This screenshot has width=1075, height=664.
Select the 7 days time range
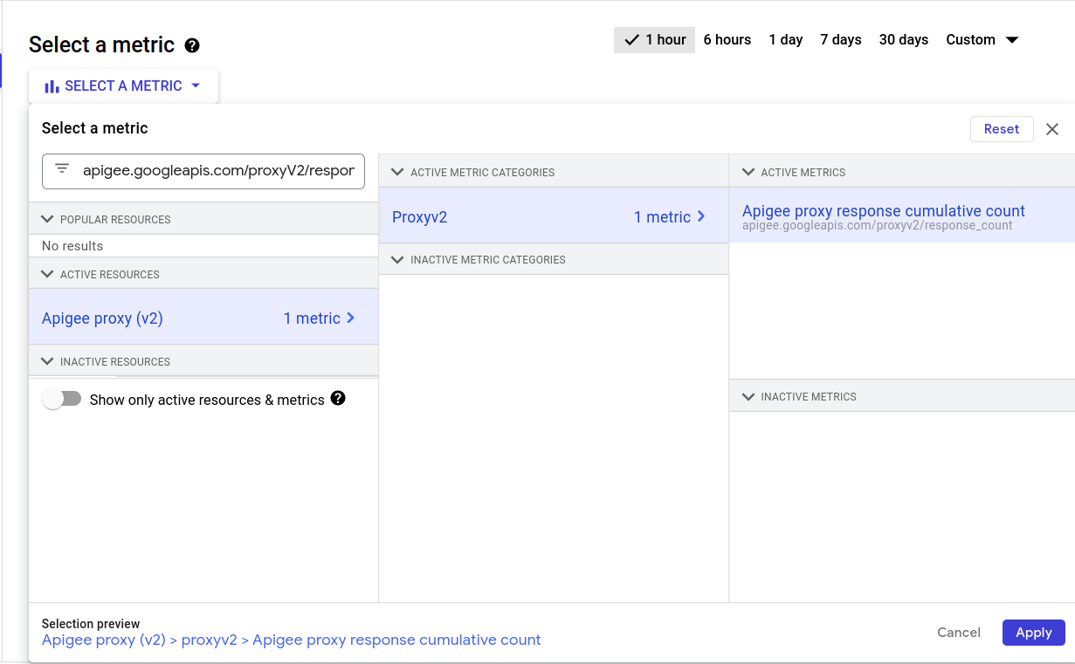(840, 40)
